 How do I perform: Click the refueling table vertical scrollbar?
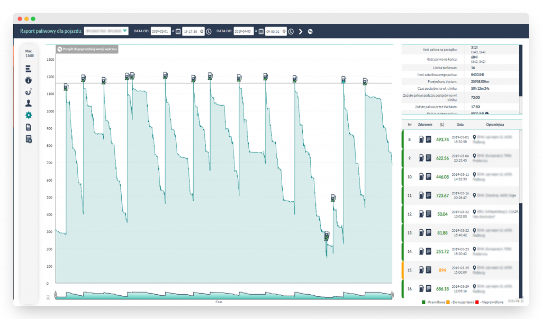521,250
